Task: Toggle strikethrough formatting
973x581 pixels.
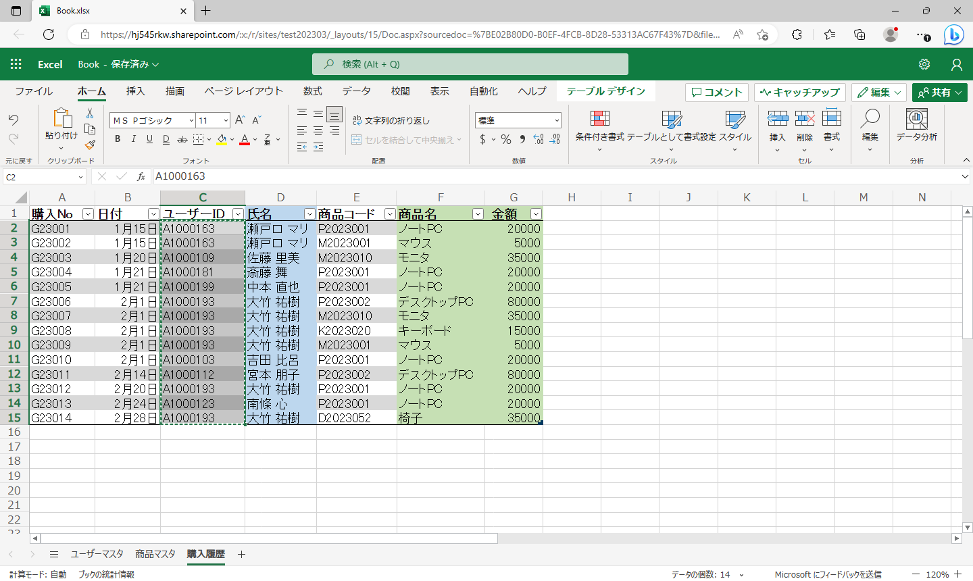Action: pyautogui.click(x=182, y=139)
